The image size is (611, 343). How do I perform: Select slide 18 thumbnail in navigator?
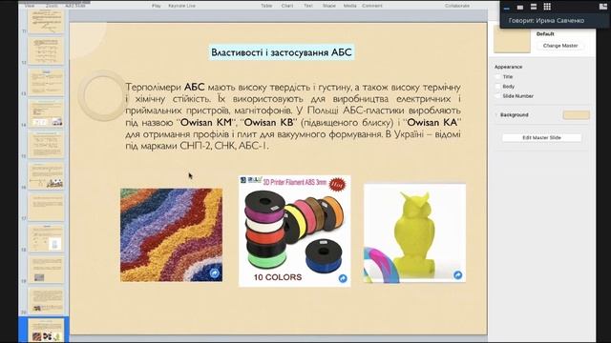coord(46,238)
